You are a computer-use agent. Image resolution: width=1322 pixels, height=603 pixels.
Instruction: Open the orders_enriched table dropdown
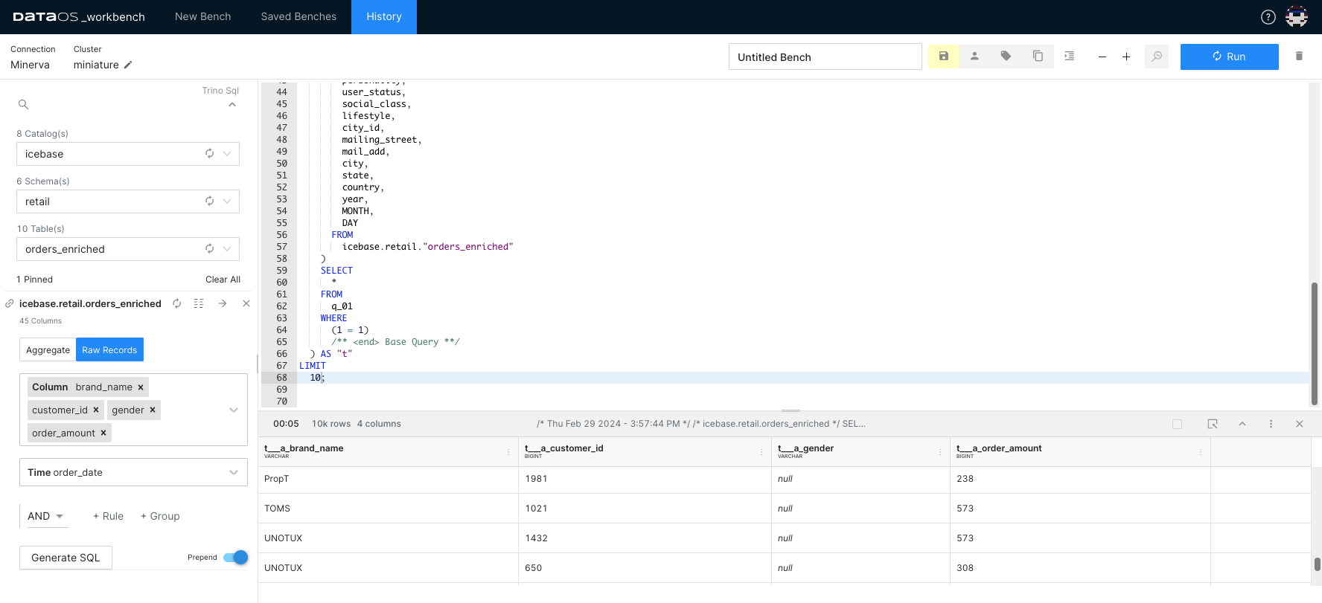pyautogui.click(x=227, y=249)
